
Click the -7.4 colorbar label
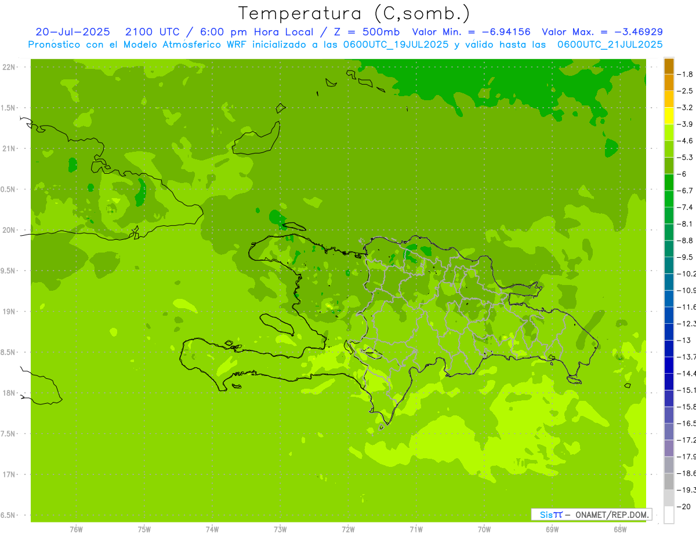tap(685, 207)
